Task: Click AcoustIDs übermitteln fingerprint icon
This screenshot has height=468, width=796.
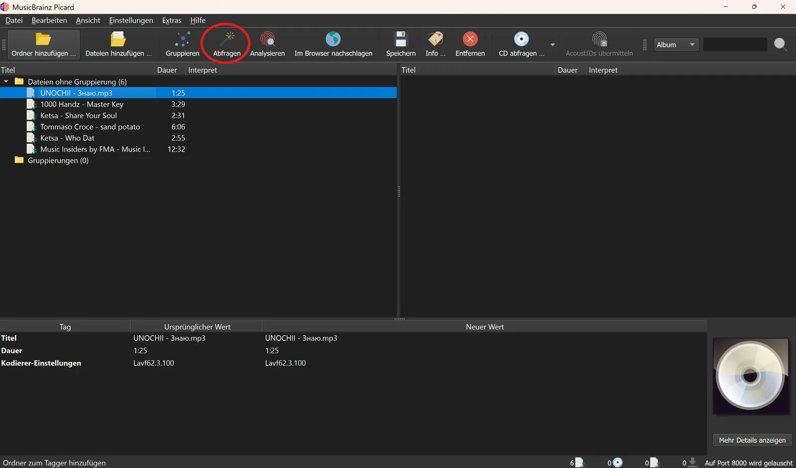Action: [599, 39]
